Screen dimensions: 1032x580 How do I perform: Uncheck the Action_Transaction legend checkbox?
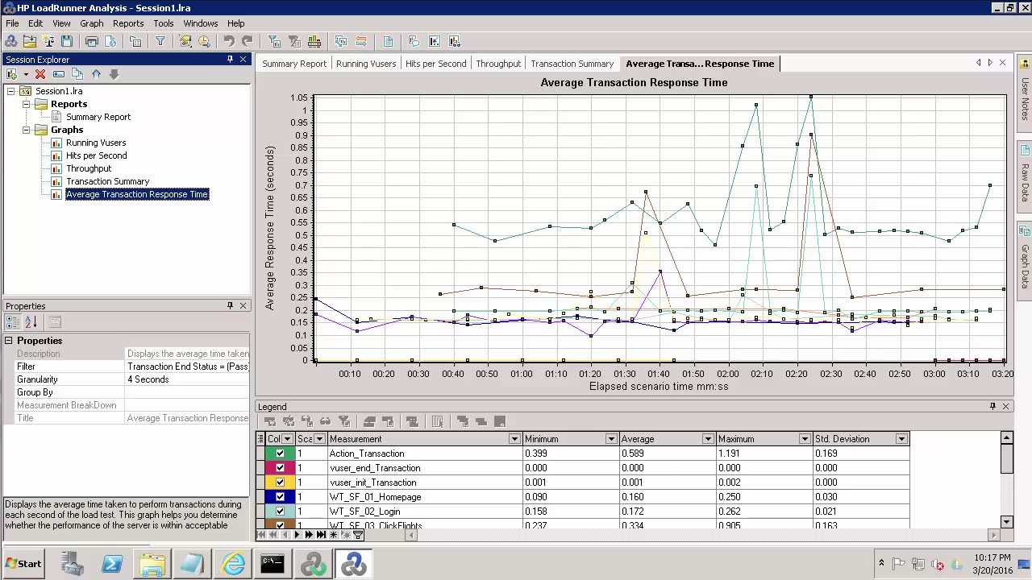[x=280, y=454]
